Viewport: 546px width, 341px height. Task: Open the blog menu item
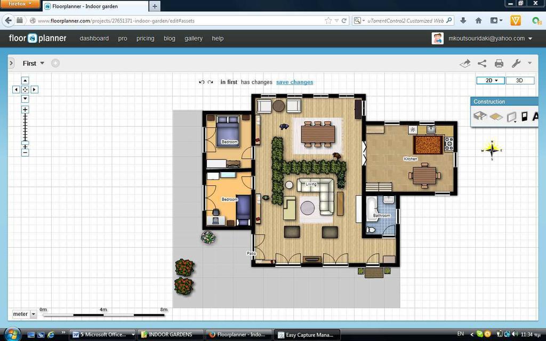[x=169, y=38]
